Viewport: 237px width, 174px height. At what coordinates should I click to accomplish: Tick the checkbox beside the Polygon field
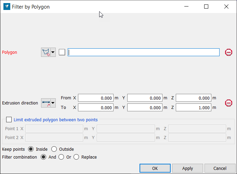pyautogui.click(x=62, y=52)
